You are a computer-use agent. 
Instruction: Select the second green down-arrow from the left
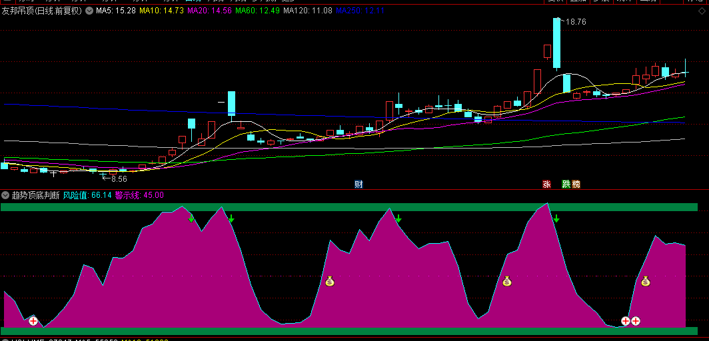pyautogui.click(x=231, y=218)
